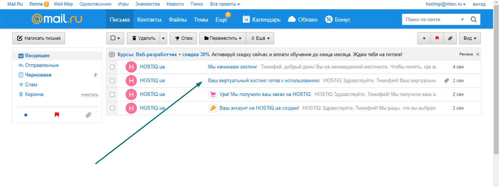The height and width of the screenshot is (187, 499).
Task: Click sidebar paperclip attachments filter
Action: tap(88, 115)
